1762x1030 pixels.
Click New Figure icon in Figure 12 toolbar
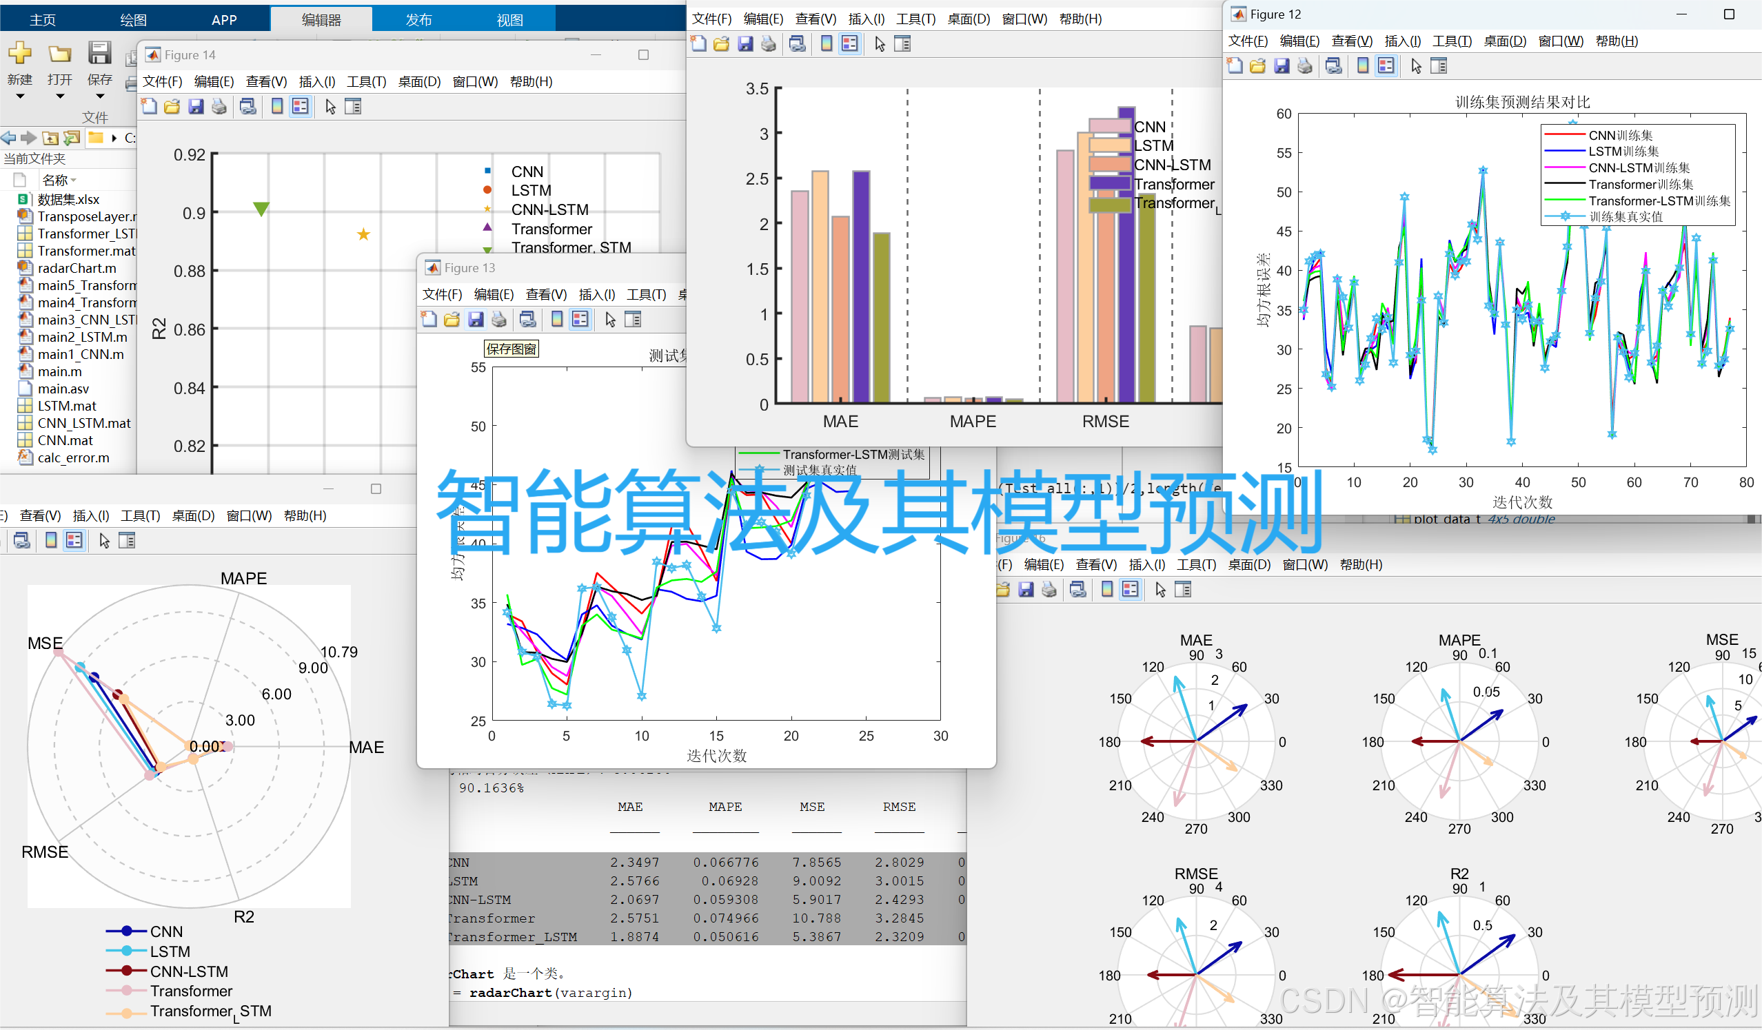(1235, 66)
